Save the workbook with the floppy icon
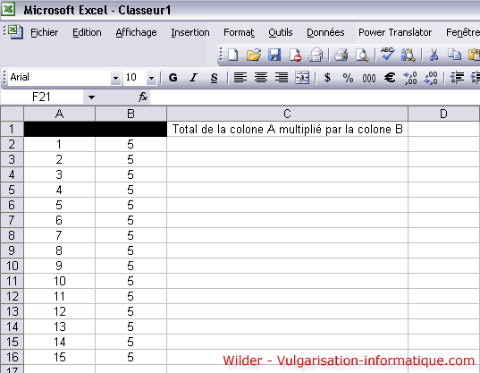 click(x=274, y=55)
